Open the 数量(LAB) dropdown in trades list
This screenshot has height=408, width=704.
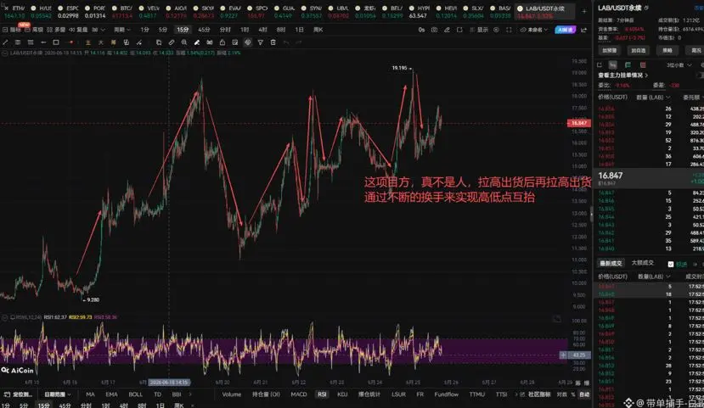coord(654,277)
